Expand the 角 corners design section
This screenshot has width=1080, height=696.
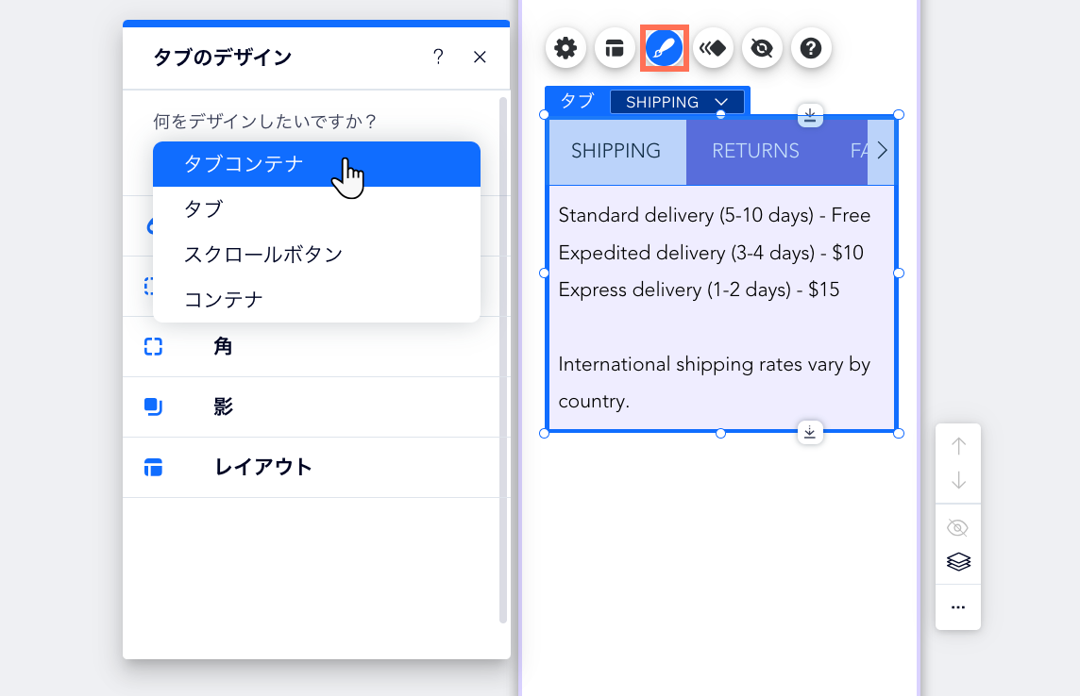pyautogui.click(x=153, y=346)
